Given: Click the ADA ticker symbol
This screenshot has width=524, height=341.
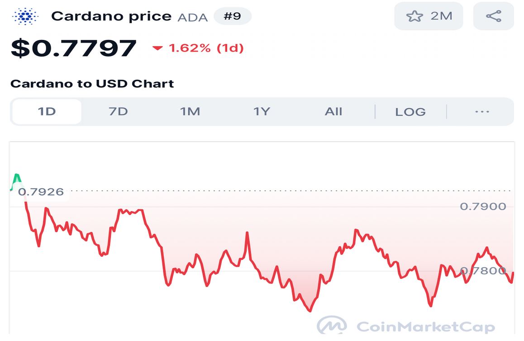Looking at the screenshot, I should pyautogui.click(x=193, y=17).
